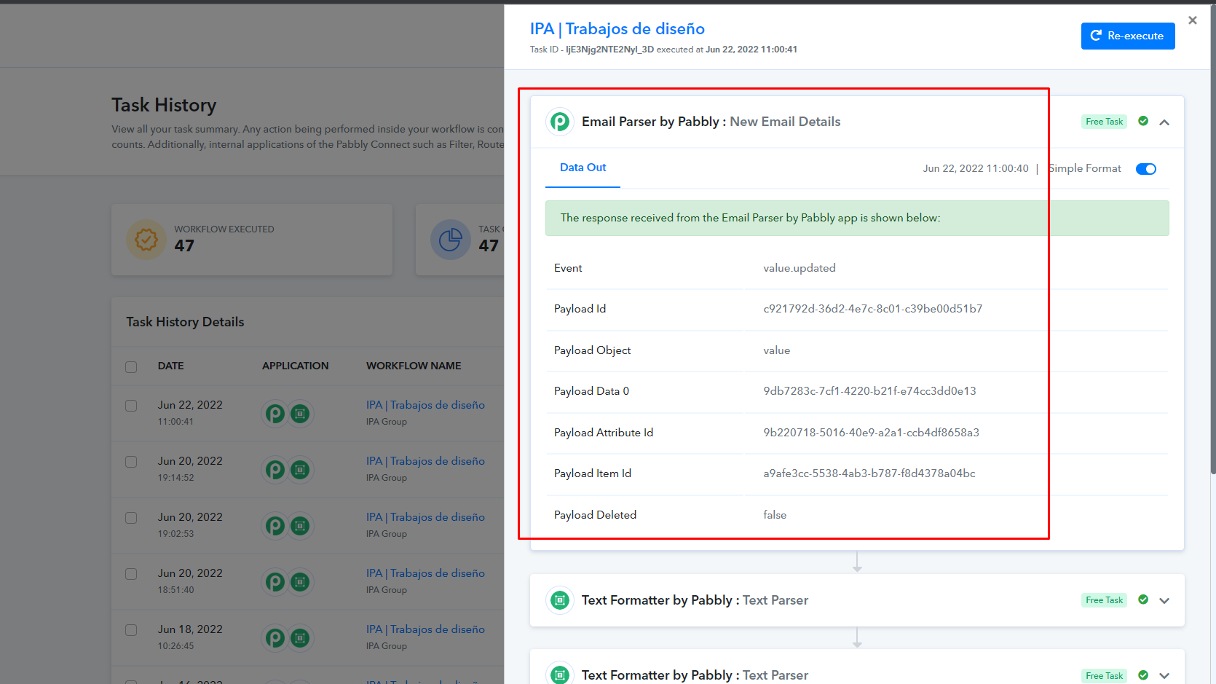Toggle the Simple Format switch
This screenshot has height=684, width=1216.
(1146, 169)
